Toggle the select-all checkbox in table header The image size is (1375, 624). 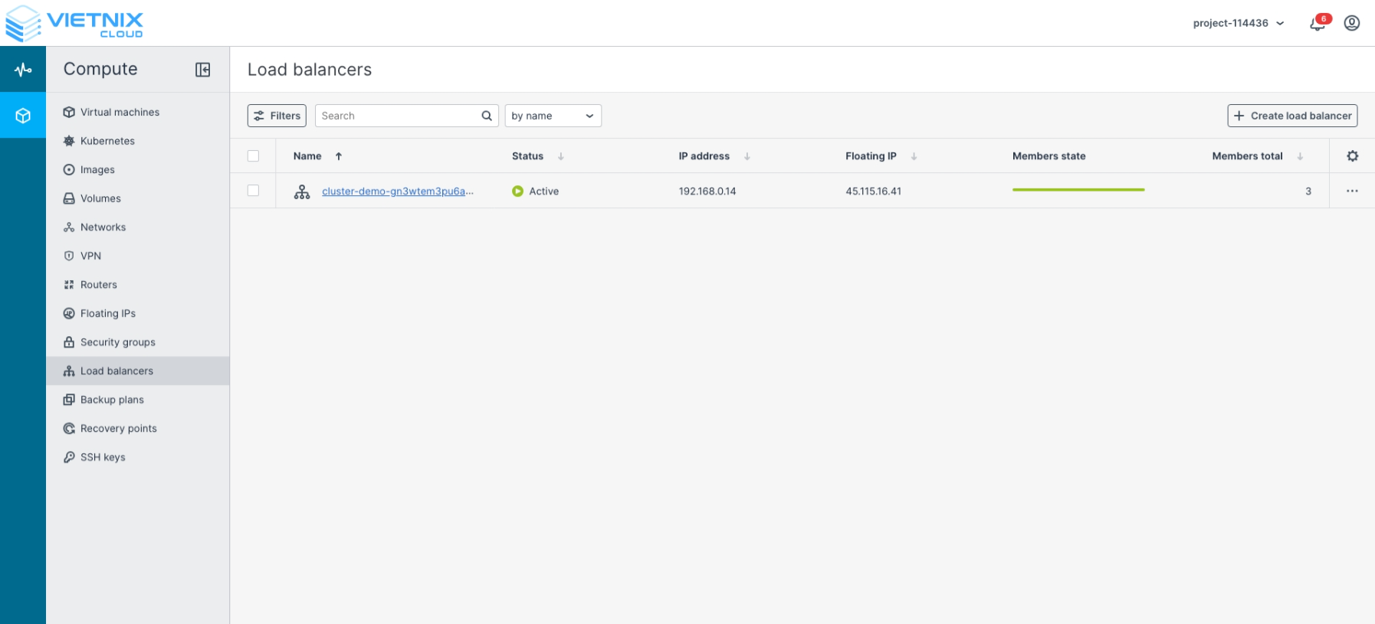coord(254,156)
